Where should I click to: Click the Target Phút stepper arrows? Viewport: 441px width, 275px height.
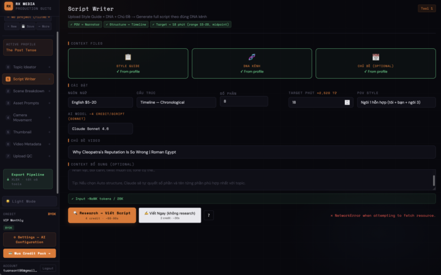347,103
